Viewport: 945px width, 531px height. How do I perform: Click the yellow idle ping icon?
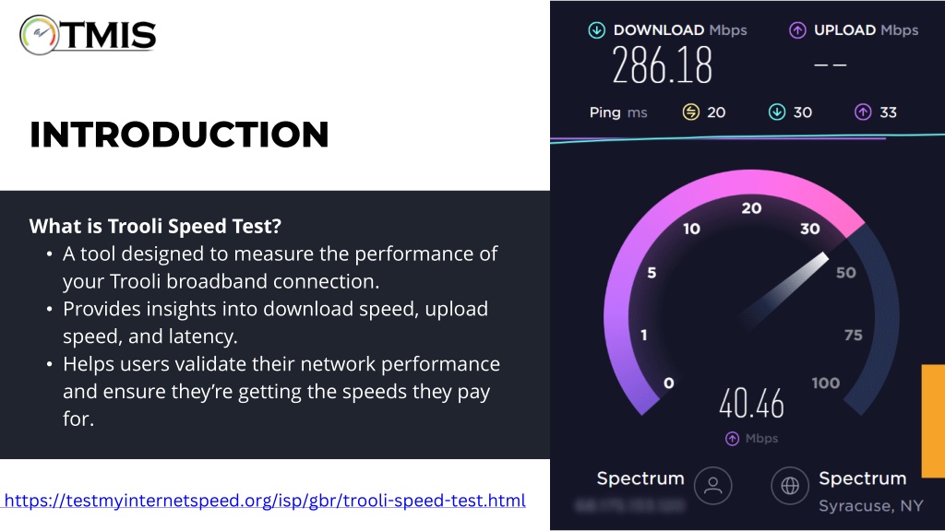click(x=690, y=112)
